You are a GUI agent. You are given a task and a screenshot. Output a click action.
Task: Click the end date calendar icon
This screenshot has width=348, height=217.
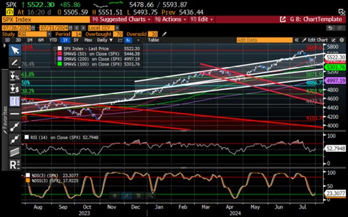(x=71, y=28)
